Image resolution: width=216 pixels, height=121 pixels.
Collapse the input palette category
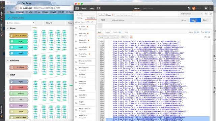tap(8, 75)
